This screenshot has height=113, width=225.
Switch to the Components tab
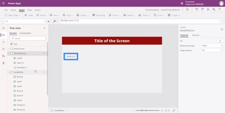[25, 33]
